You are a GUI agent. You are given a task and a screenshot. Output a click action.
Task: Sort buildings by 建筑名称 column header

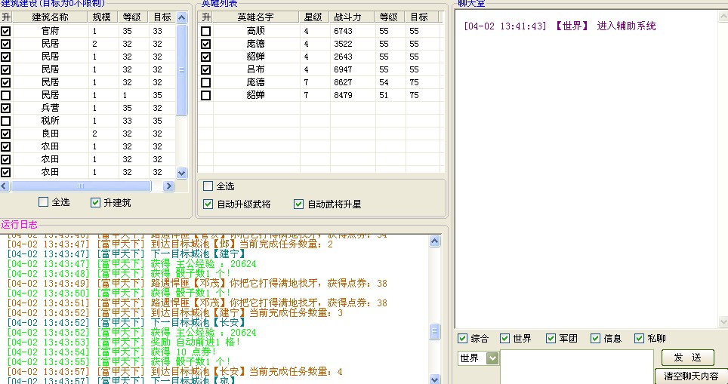coord(50,17)
